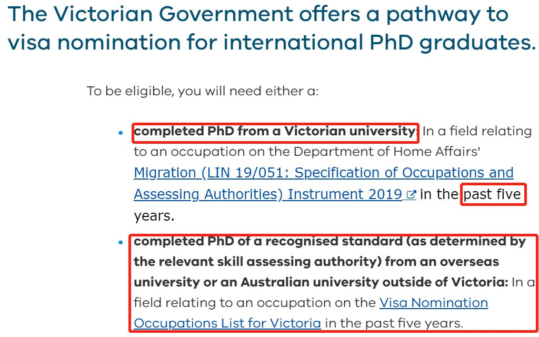Click the external link icon after Instrument 2019
This screenshot has height=337, width=539.
(411, 194)
